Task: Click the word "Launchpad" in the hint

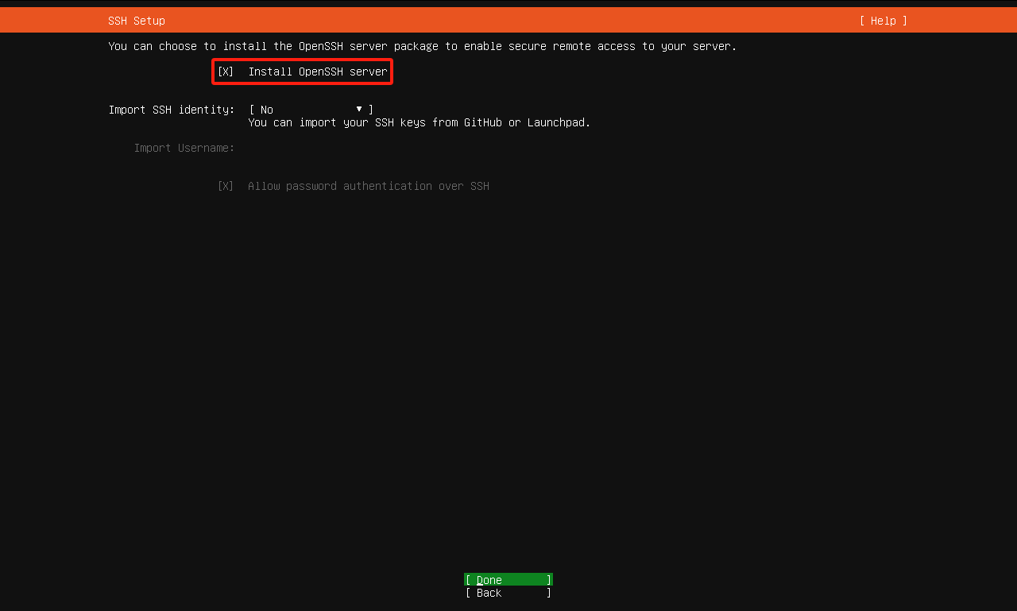Action: coord(559,122)
